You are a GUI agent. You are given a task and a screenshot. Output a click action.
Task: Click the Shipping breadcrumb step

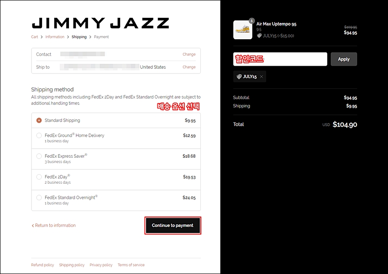pyautogui.click(x=79, y=37)
